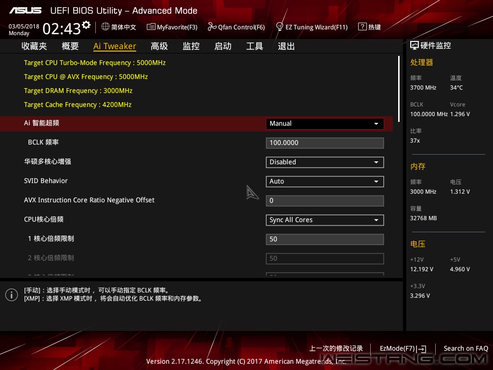This screenshot has width=493, height=370.
Task: Click the globe language icon
Action: click(105, 27)
